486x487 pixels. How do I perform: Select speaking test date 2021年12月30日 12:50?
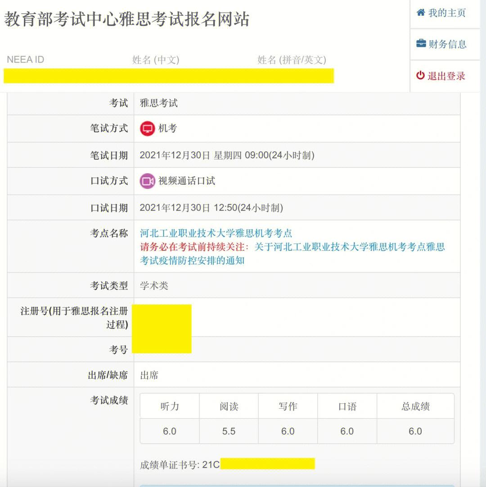tap(211, 207)
